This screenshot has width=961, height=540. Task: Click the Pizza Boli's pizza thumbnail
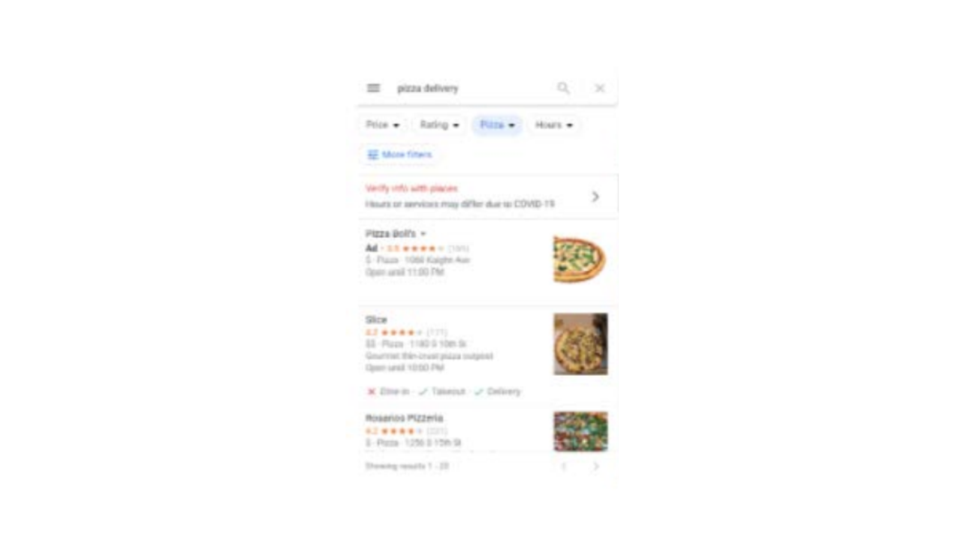point(580,259)
